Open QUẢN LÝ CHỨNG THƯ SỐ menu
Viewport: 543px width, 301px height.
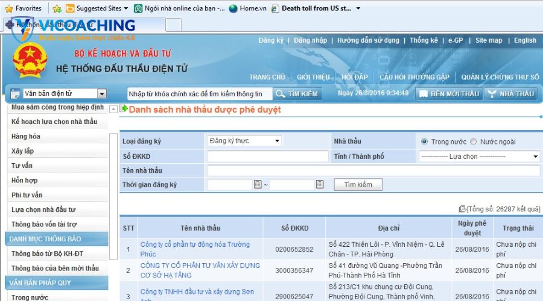click(x=500, y=77)
